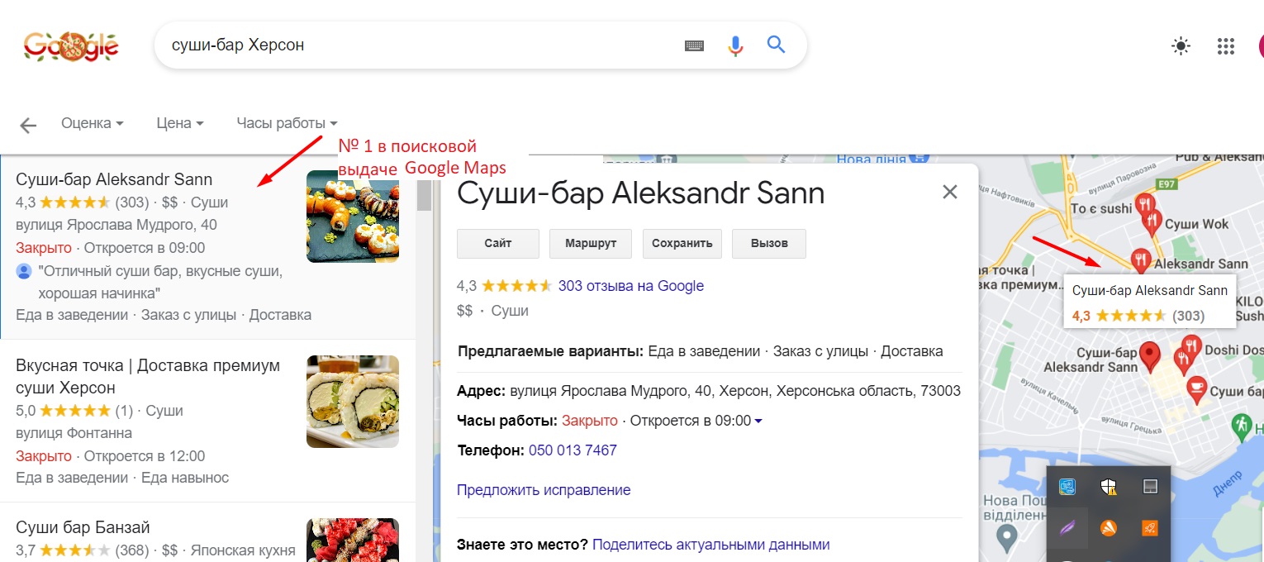The width and height of the screenshot is (1264, 562).
Task: Open the Часы работы filter dropdown
Action: coord(287,123)
